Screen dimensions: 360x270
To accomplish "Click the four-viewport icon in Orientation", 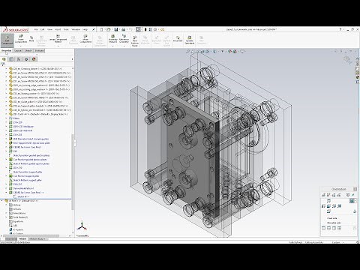I will tap(339, 228).
